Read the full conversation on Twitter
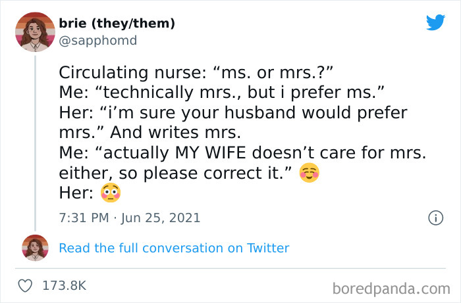The width and height of the screenshot is (461, 303). coord(174,248)
